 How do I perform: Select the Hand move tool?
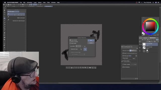5,10
